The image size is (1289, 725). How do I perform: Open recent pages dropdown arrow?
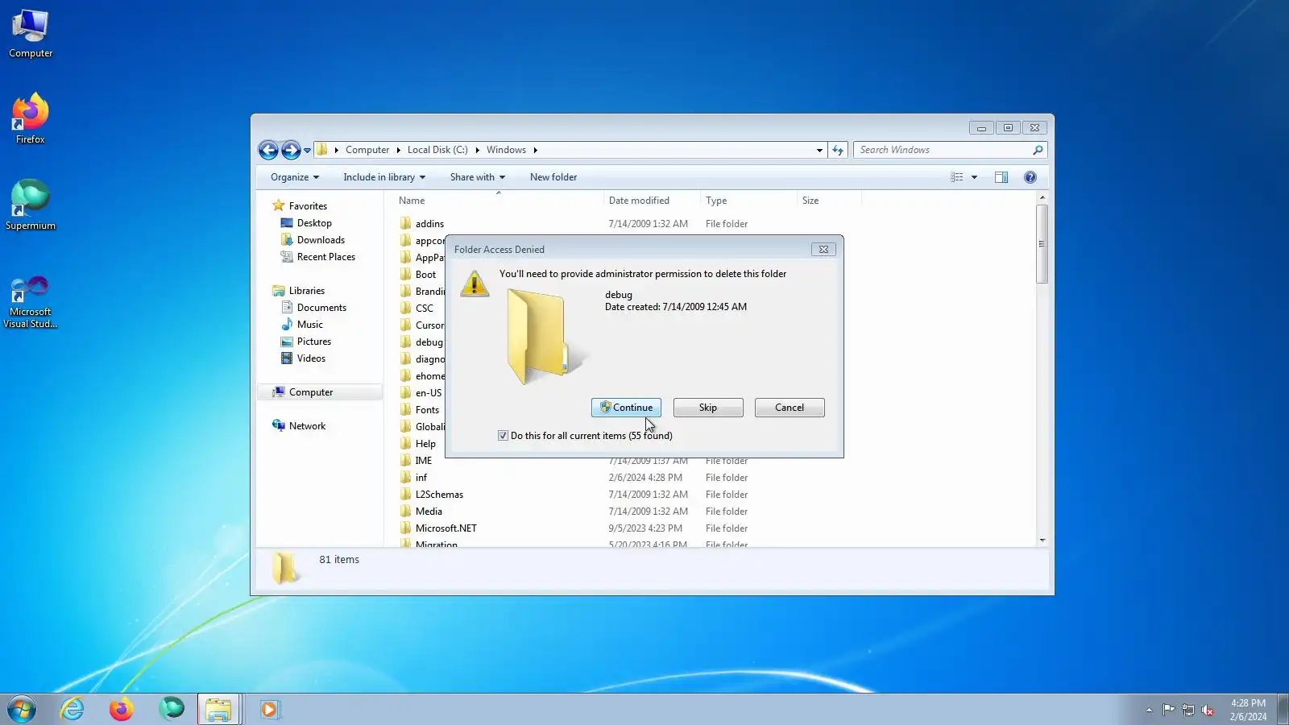[x=307, y=151]
